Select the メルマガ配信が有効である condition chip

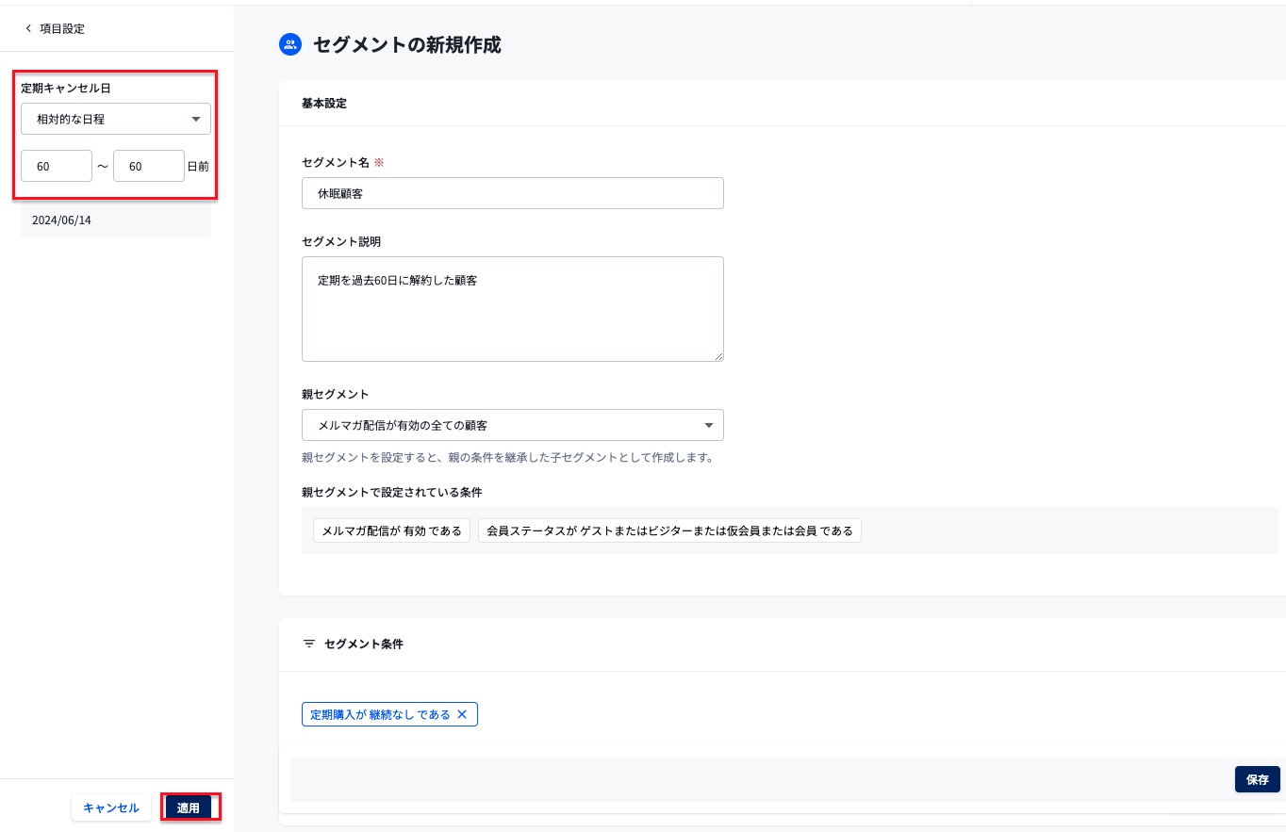tap(391, 530)
